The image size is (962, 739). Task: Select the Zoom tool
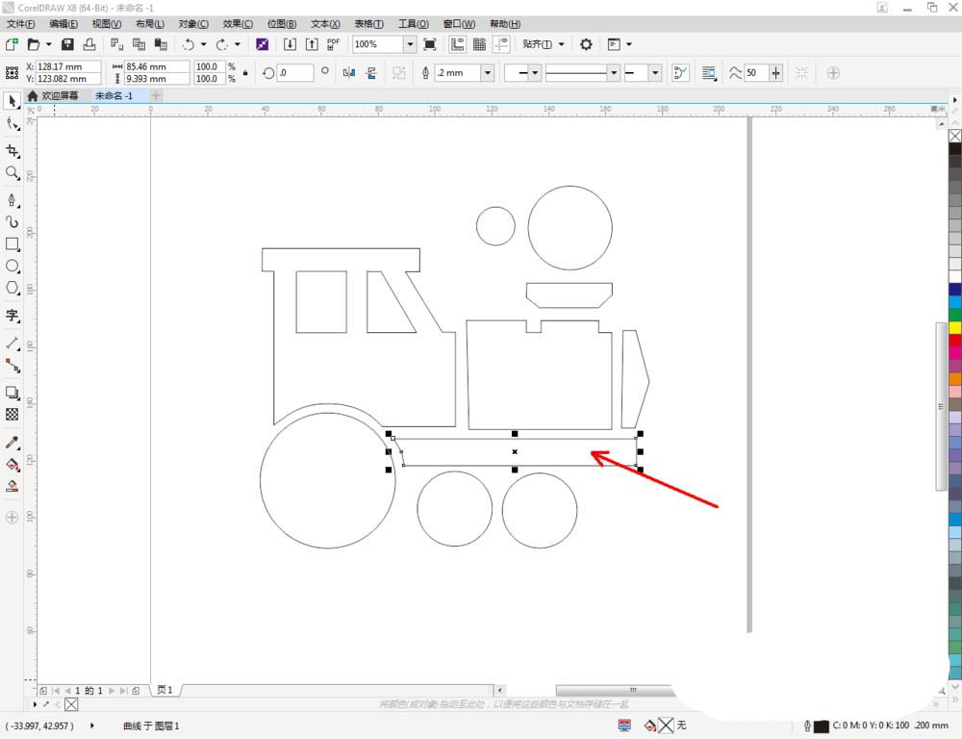click(x=13, y=173)
